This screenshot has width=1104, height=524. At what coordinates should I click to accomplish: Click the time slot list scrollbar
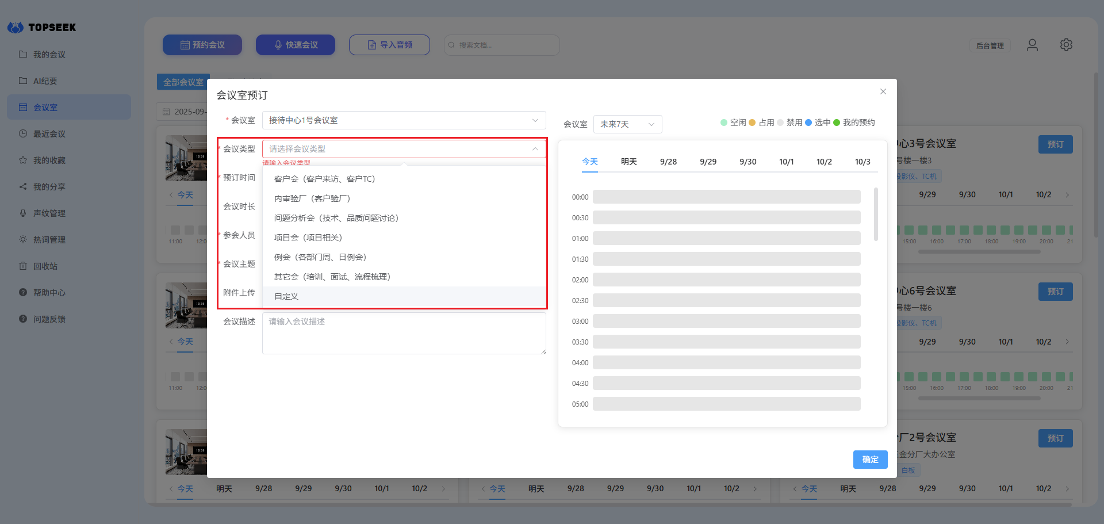click(876, 214)
